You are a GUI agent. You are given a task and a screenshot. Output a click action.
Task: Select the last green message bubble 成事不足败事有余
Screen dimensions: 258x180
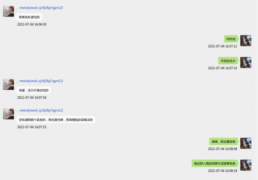tap(215, 163)
